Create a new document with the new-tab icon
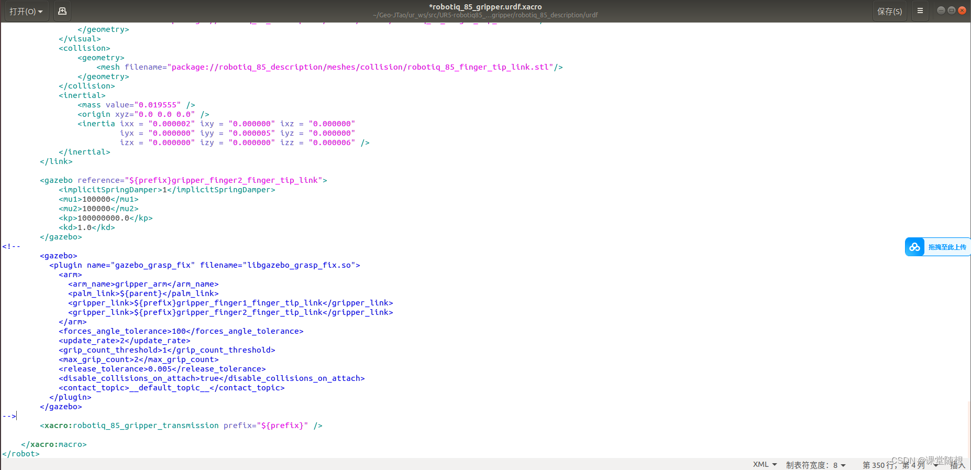 click(62, 11)
